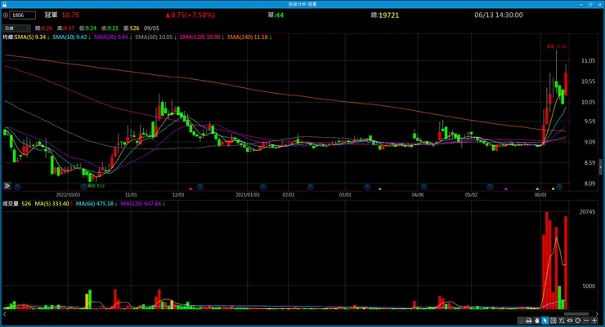Click the SMA(10) 9.42 indicator label

71,38
